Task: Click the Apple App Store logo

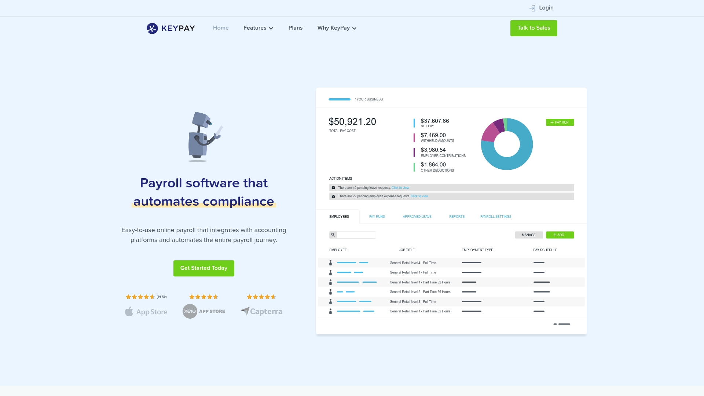Action: click(146, 312)
